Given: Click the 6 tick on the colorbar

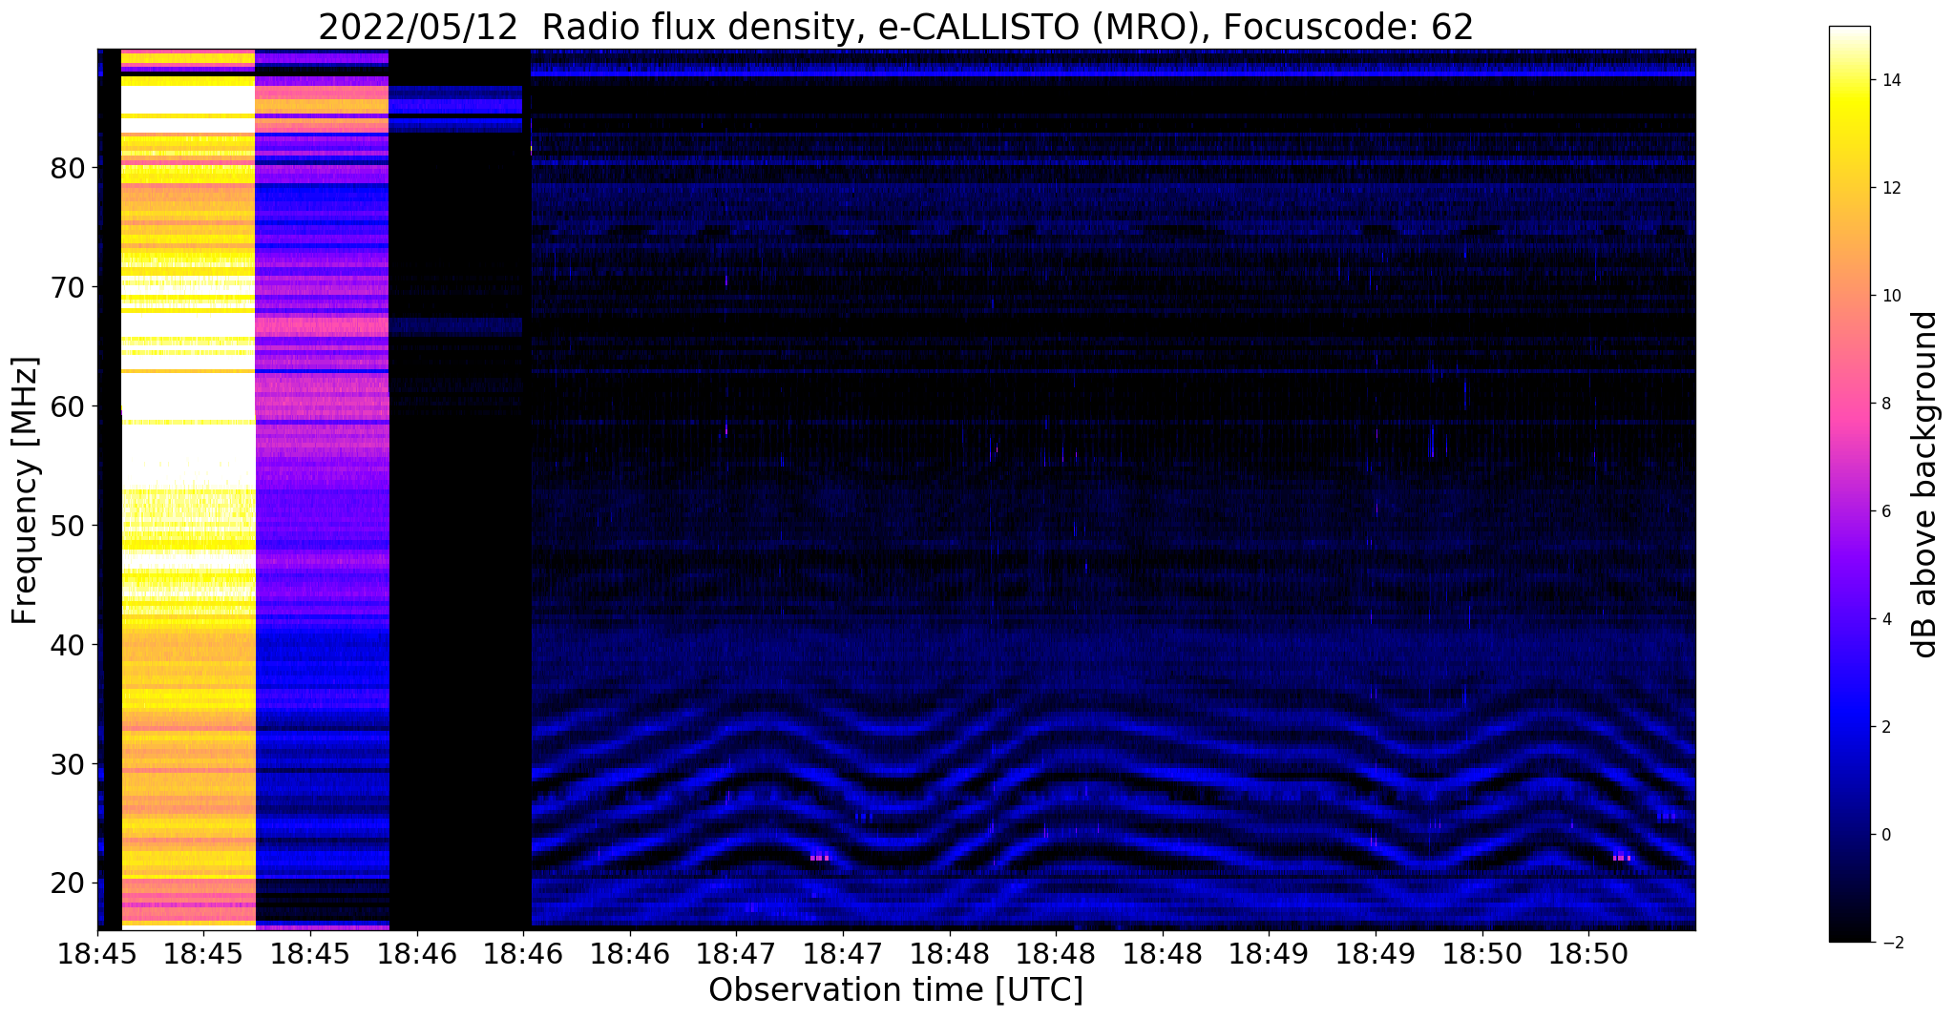Looking at the screenshot, I should pyautogui.click(x=1884, y=511).
